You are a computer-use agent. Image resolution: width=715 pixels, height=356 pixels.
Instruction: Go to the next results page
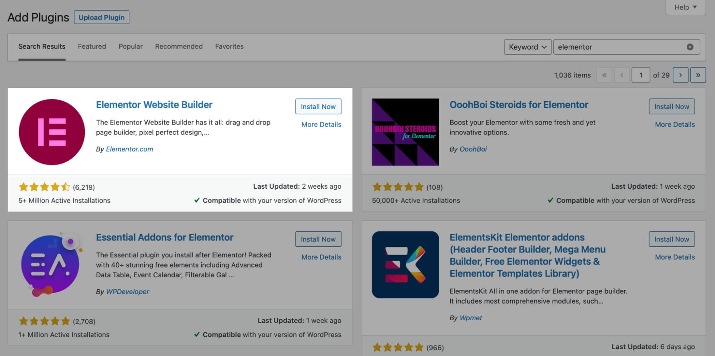(x=680, y=75)
